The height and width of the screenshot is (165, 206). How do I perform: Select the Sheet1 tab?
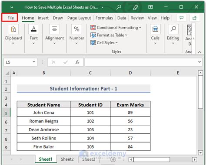[x=46, y=159]
